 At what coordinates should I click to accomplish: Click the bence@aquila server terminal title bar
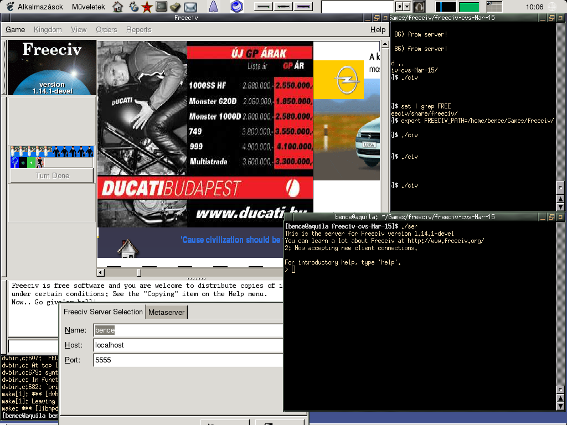[x=415, y=217]
